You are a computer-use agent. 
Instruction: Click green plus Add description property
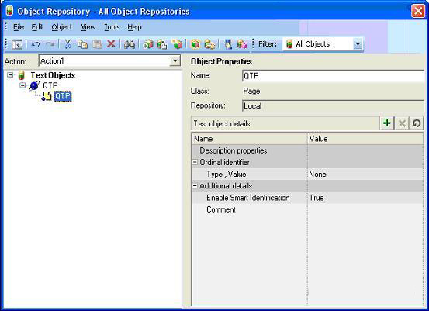click(x=387, y=123)
